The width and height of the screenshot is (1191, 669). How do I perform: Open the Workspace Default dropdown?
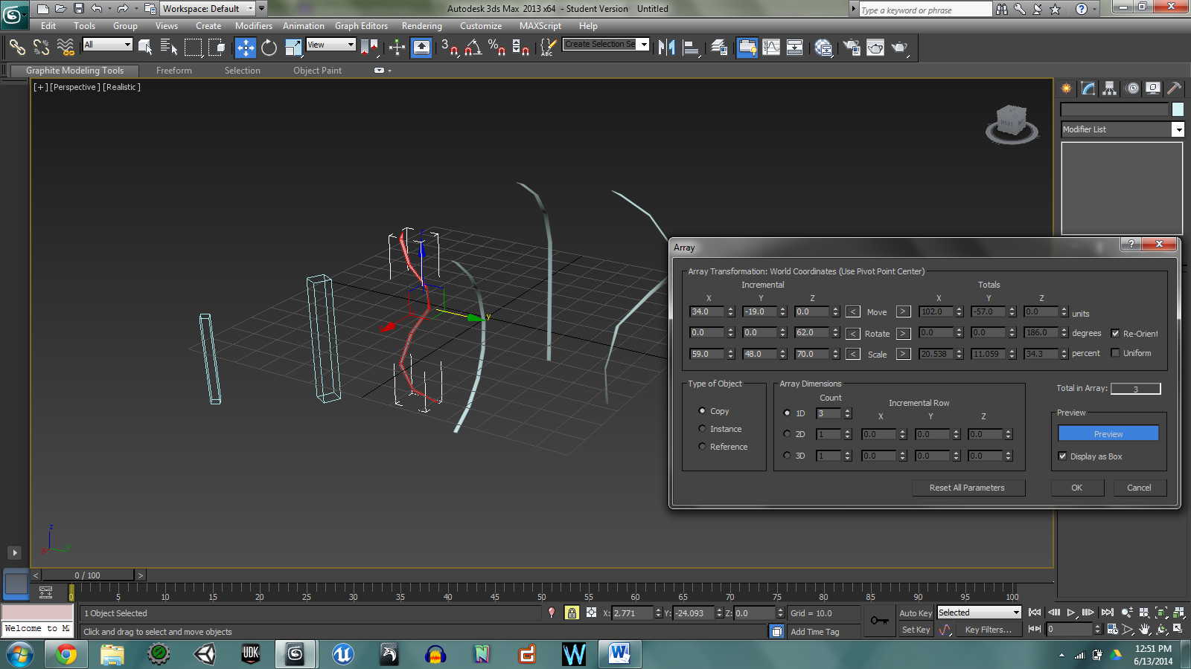click(x=208, y=9)
